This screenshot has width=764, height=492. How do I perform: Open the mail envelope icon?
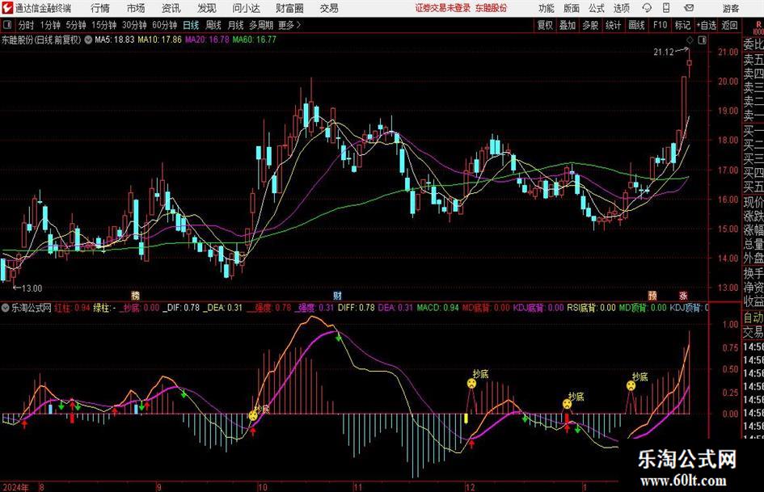[x=689, y=8]
